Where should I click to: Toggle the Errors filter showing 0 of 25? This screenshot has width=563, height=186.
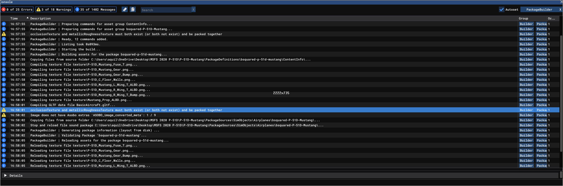17,10
